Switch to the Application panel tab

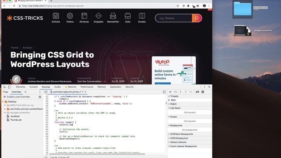click(115, 87)
